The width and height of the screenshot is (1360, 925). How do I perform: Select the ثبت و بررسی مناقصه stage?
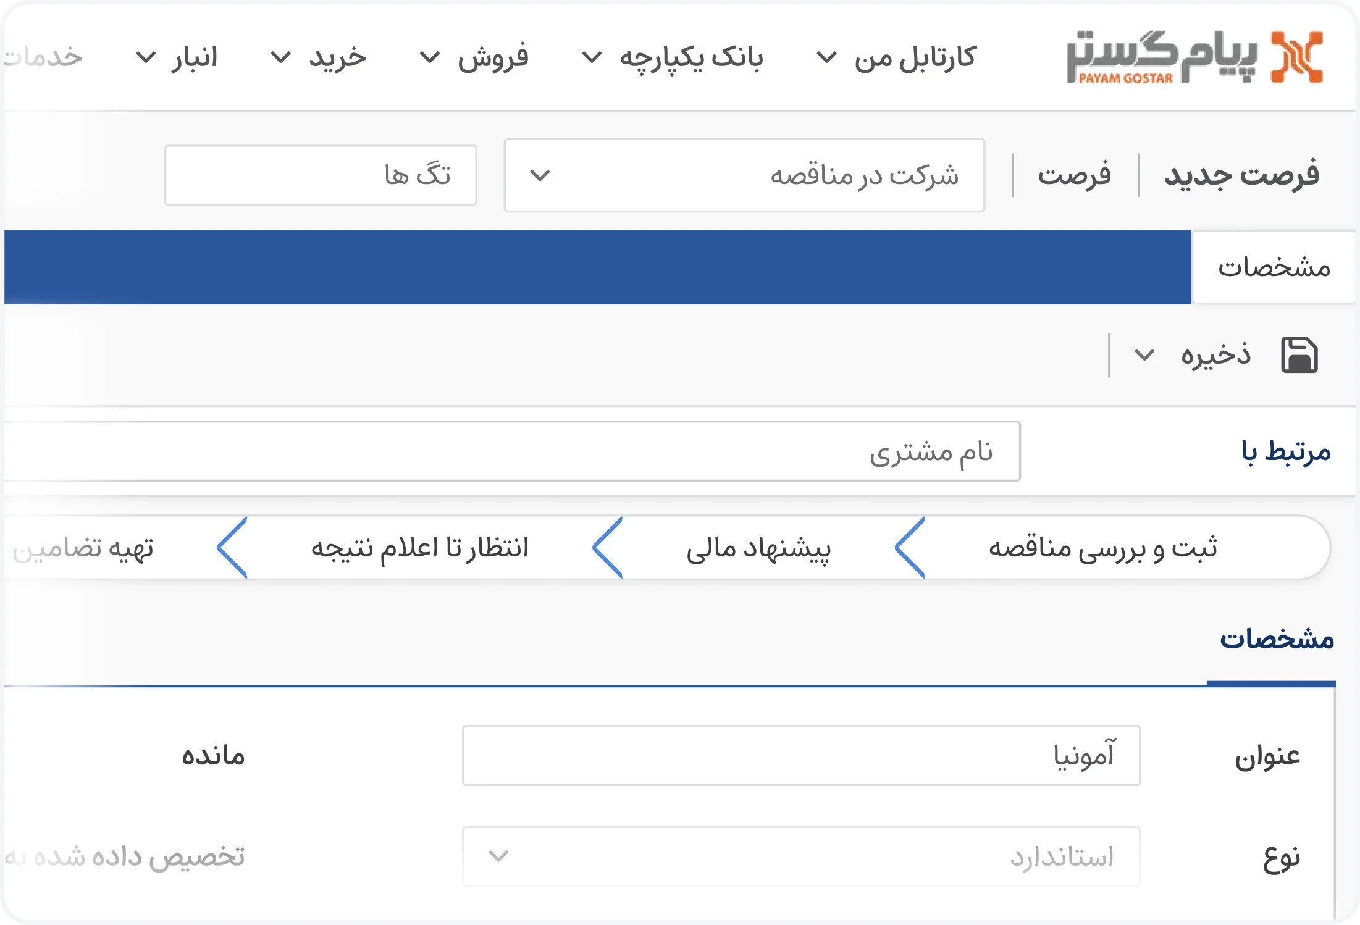click(x=1103, y=548)
